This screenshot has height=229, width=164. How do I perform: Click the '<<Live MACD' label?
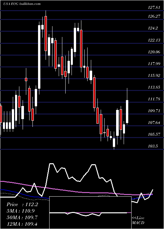click(x=138, y=220)
